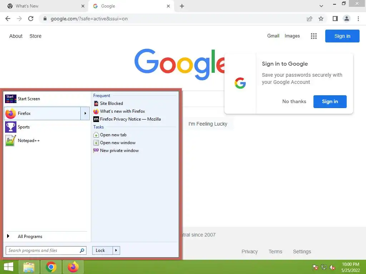Image resolution: width=366 pixels, height=274 pixels.
Task: Click the Lock button
Action: (x=102, y=250)
